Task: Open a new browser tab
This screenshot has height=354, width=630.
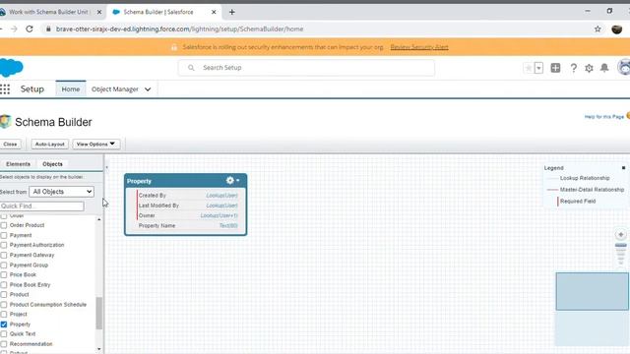Action: coord(232,12)
